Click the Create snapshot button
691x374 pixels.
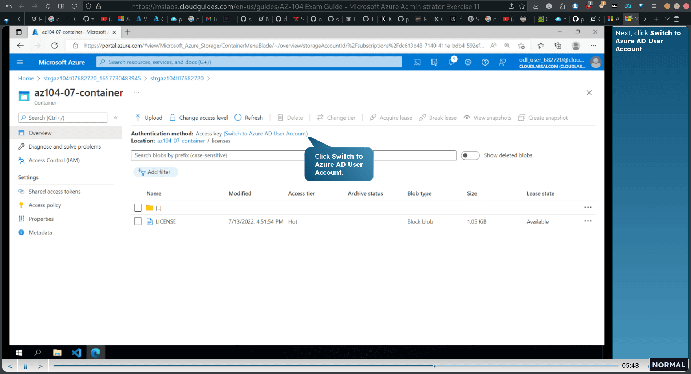[x=543, y=118]
